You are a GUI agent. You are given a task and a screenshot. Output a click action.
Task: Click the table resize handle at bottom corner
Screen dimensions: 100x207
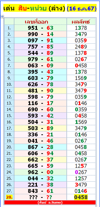[x=96, y=205]
